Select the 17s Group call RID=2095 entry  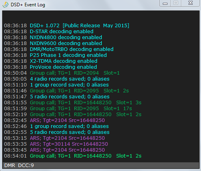68,109
